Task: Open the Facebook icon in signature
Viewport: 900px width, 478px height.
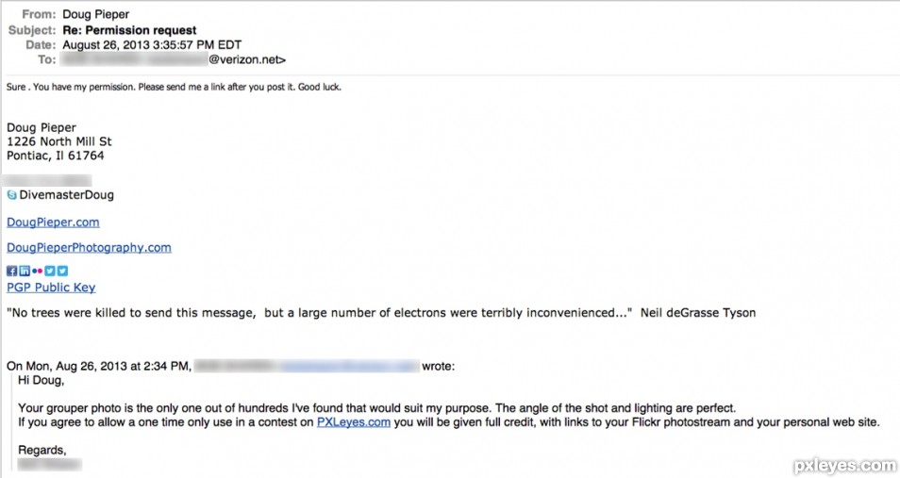Action: [x=12, y=271]
